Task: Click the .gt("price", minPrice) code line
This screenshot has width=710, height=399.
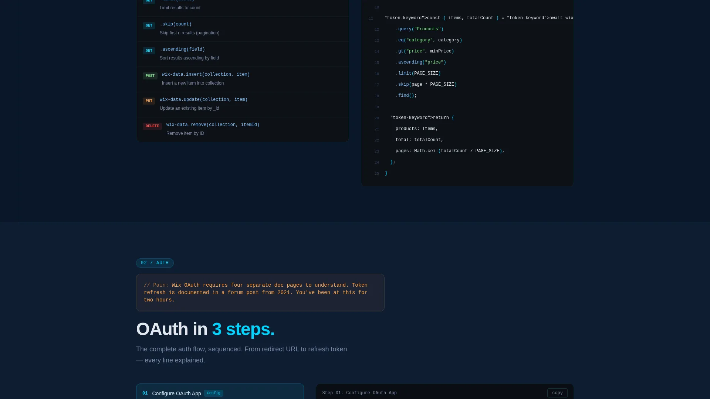Action: tap(425, 51)
